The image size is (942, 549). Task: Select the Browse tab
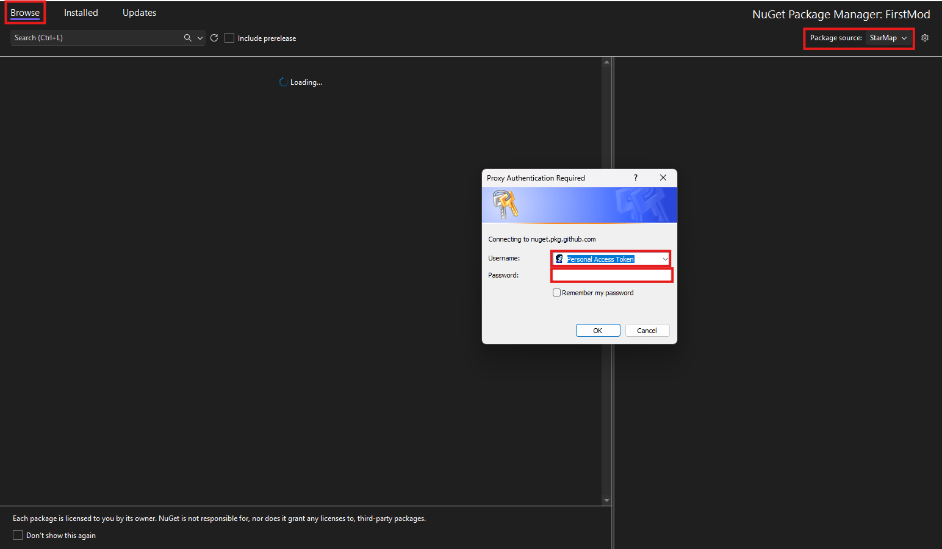click(25, 13)
